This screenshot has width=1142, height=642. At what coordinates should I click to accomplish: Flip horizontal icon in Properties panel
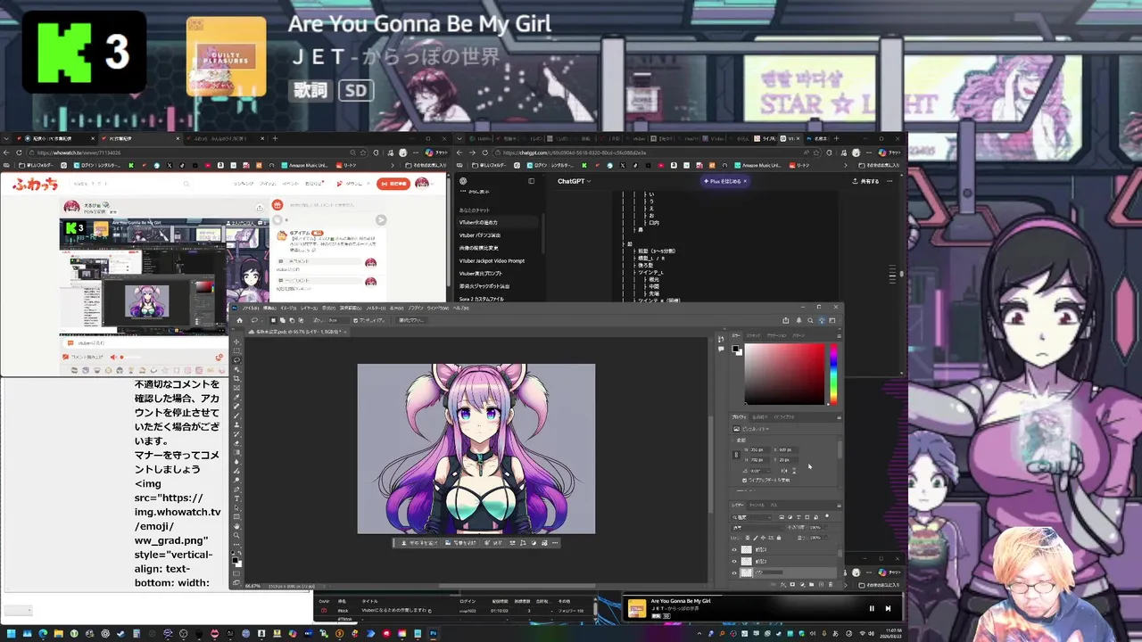tap(784, 471)
